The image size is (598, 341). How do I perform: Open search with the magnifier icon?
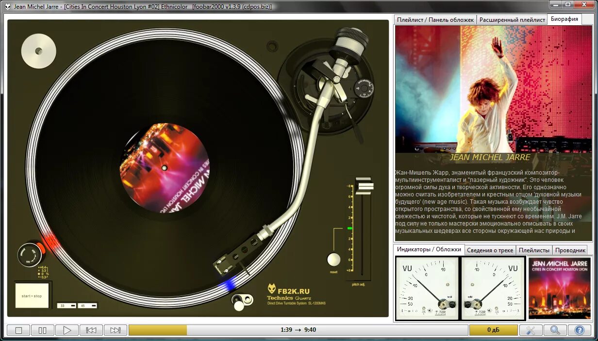(x=555, y=330)
